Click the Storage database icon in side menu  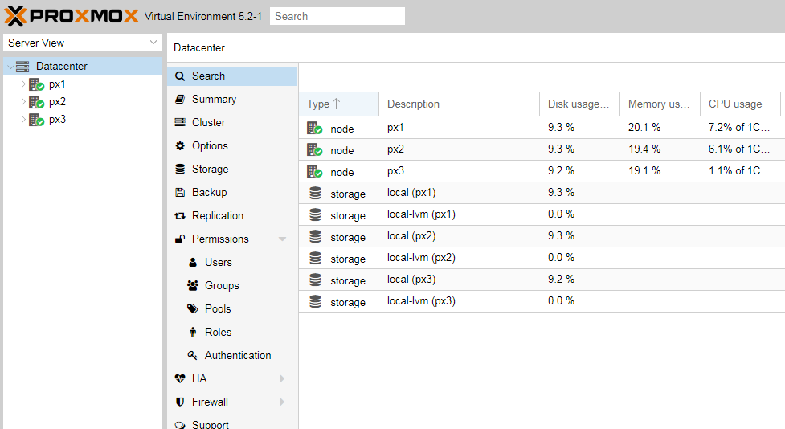(x=180, y=170)
